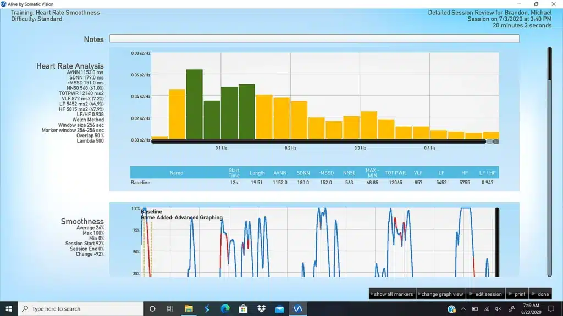563x316 pixels.
Task: Click 'Game Added: Advanced Graphing' marker label
Action: [181, 217]
